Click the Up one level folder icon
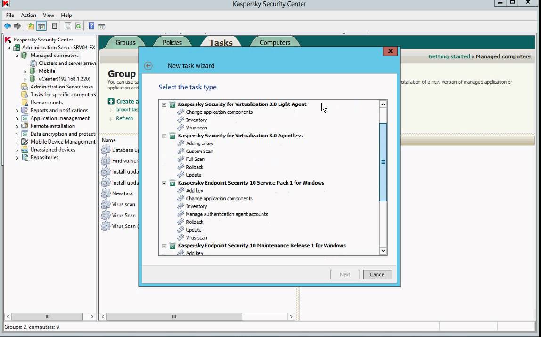Image resolution: width=541 pixels, height=337 pixels. (x=31, y=26)
